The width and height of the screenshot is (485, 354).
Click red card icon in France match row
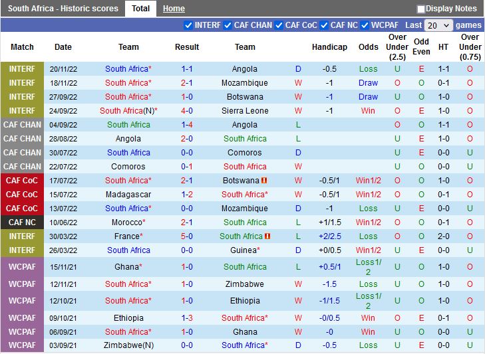tap(267, 236)
